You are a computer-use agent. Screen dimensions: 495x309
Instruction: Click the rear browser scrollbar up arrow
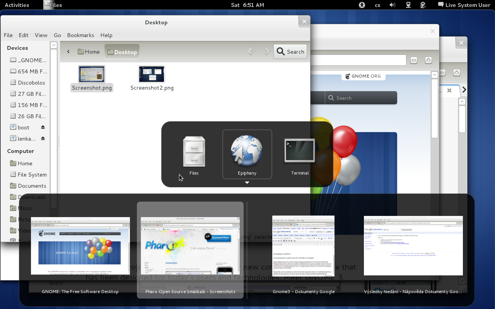(x=462, y=102)
